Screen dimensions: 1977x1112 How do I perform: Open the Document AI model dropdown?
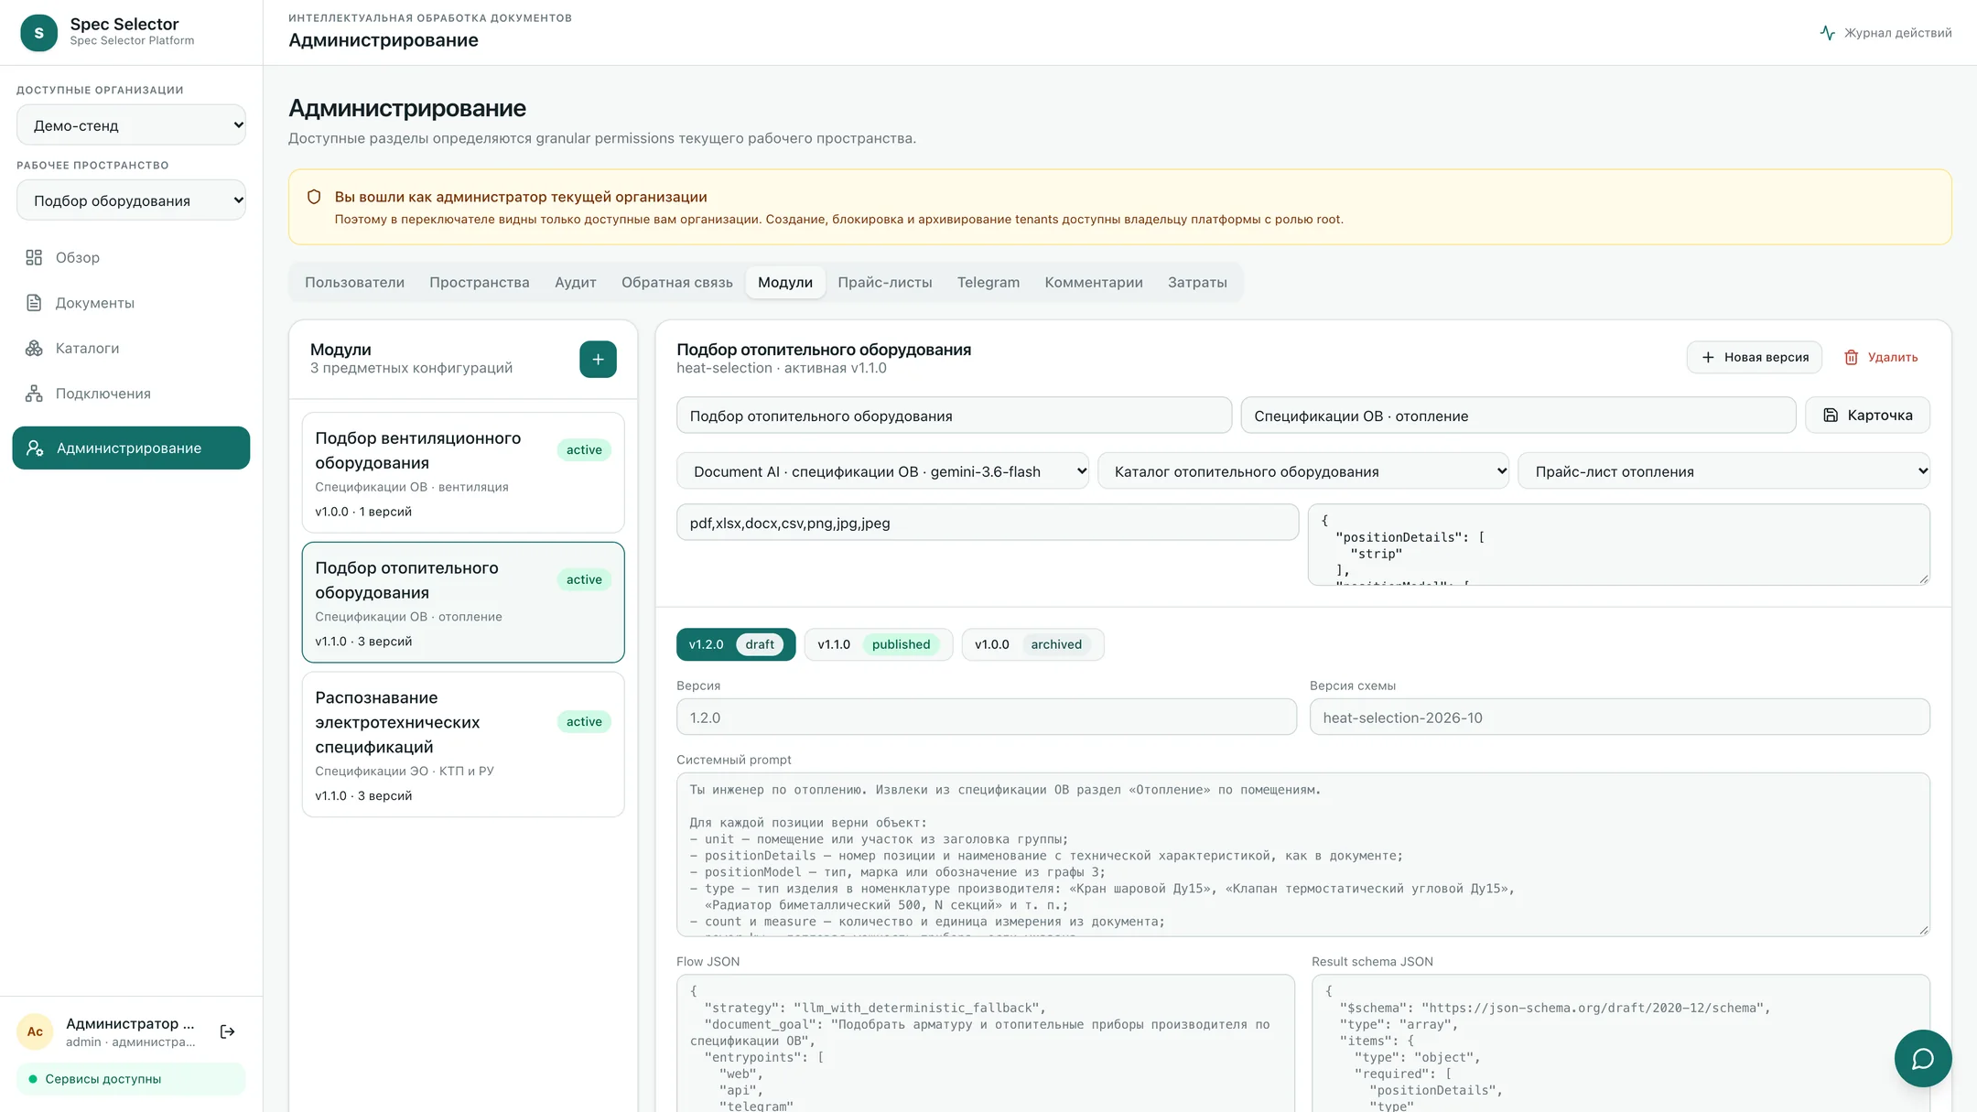[882, 471]
